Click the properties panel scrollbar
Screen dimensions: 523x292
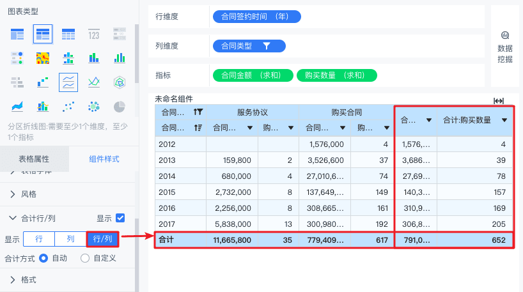coord(136,255)
